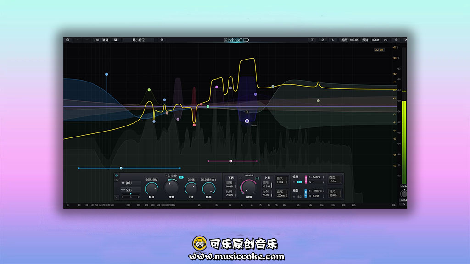
Task: Select the red EQ band node at dip
Action: [194, 125]
